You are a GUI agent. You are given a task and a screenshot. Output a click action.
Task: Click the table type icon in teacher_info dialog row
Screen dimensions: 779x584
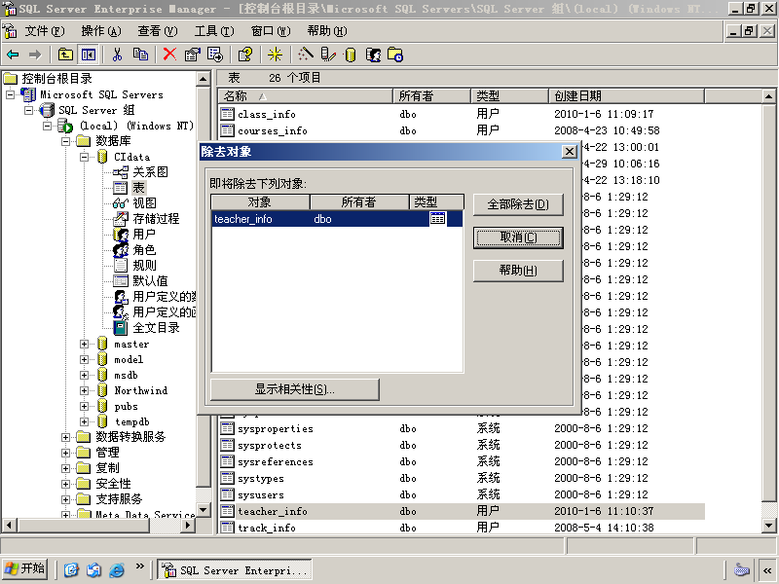point(437,218)
